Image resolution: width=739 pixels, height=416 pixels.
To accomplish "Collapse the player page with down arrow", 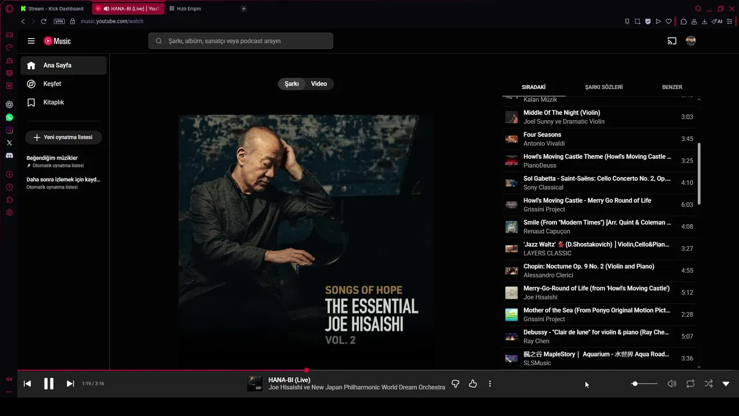I will tap(726, 384).
